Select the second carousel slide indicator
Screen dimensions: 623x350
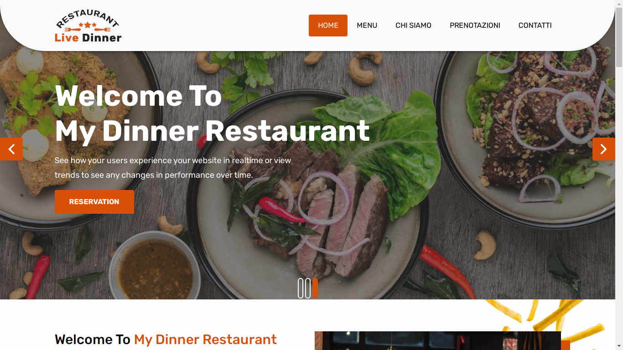(x=308, y=288)
